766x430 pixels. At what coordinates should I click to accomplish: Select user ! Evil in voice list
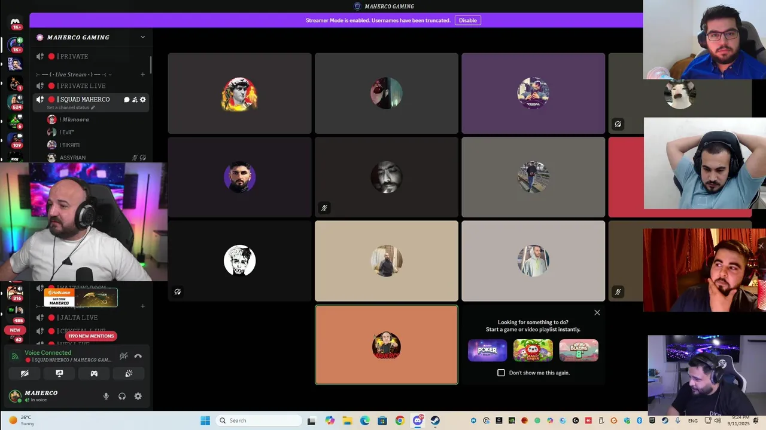[96, 132]
